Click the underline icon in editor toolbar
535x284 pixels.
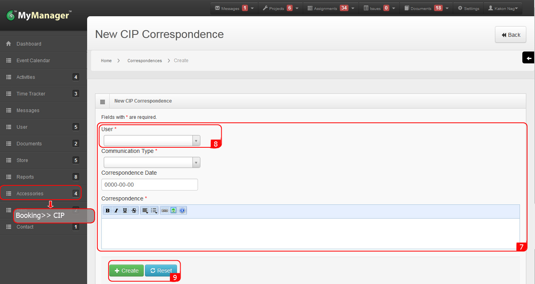(x=125, y=211)
